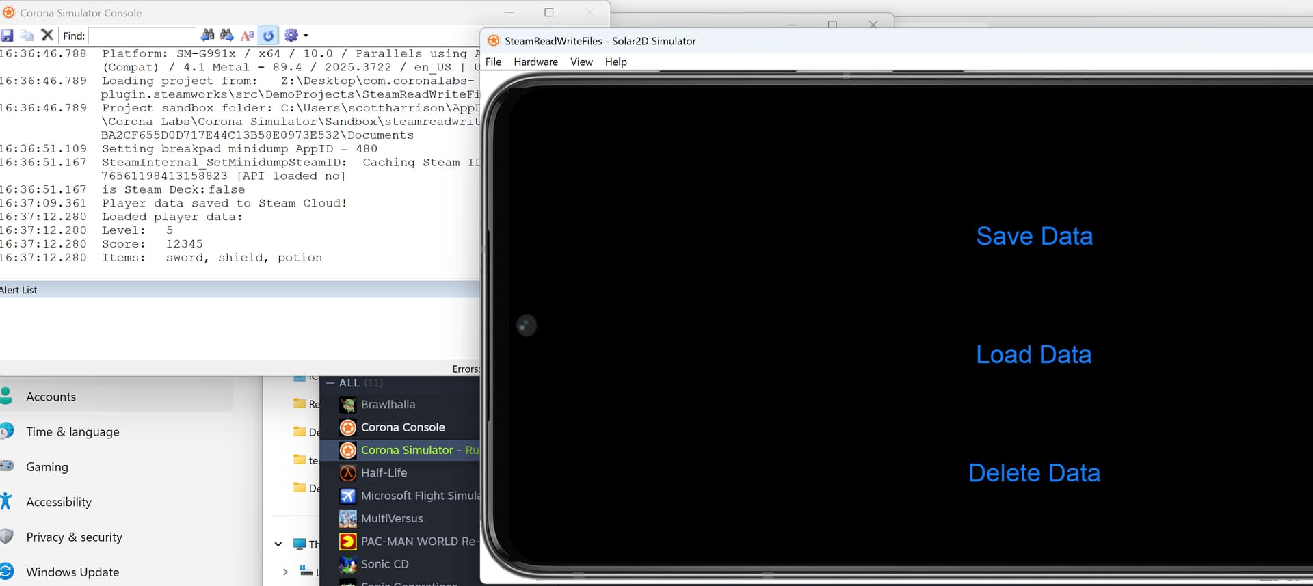Tap the Load Data button in simulator
Screen dimensions: 1313x586
click(1033, 354)
